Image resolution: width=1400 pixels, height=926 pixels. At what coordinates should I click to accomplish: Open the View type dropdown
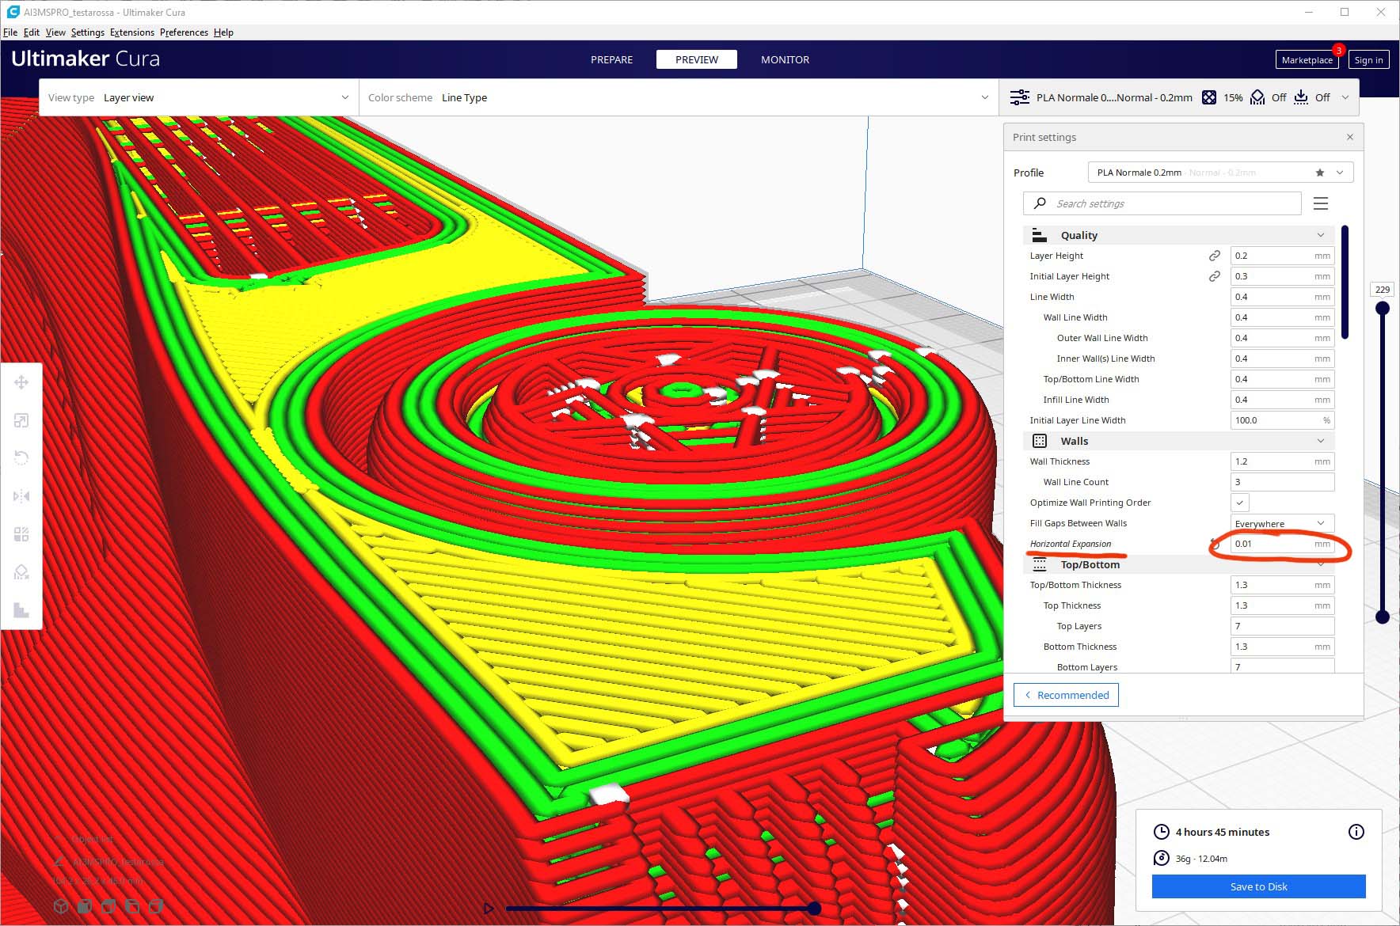coord(198,97)
